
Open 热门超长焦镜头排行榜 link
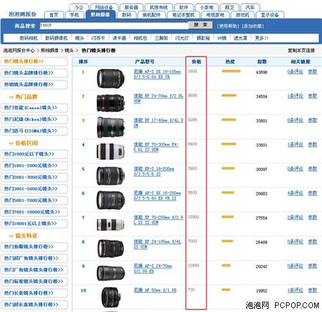coord(34,304)
